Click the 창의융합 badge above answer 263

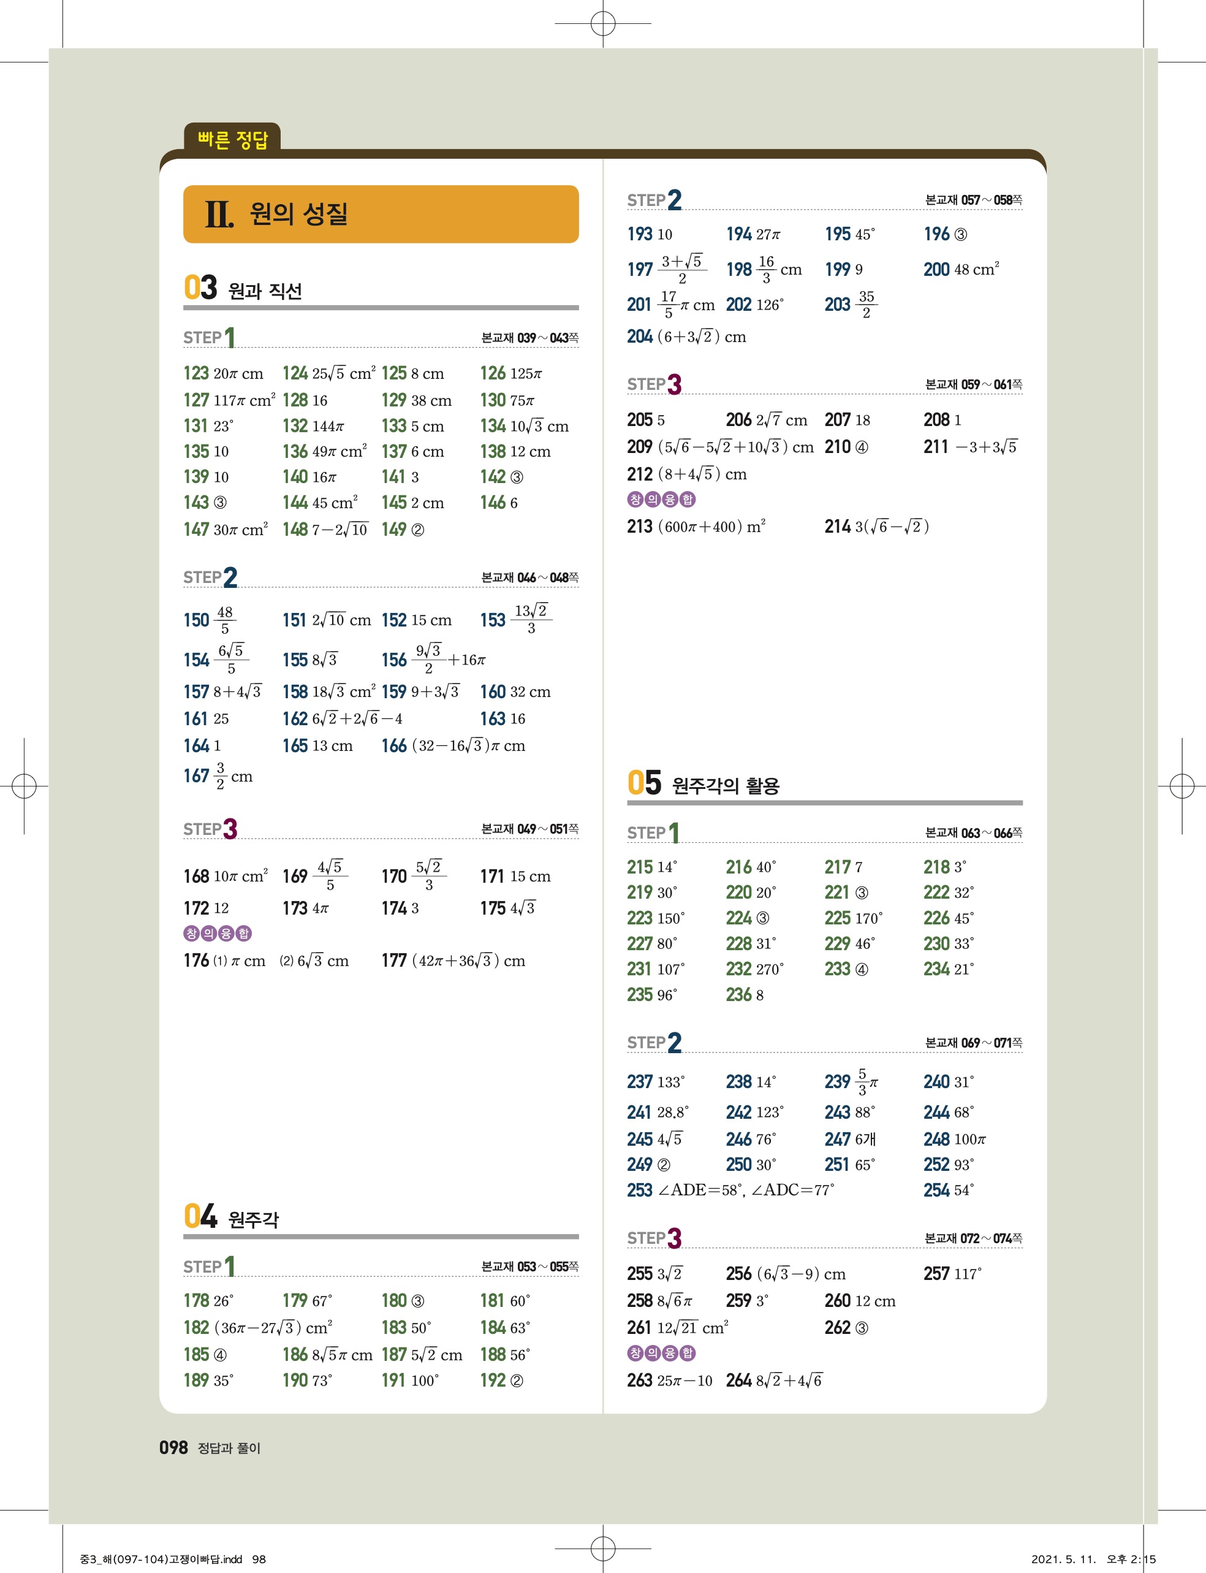coord(661,1352)
